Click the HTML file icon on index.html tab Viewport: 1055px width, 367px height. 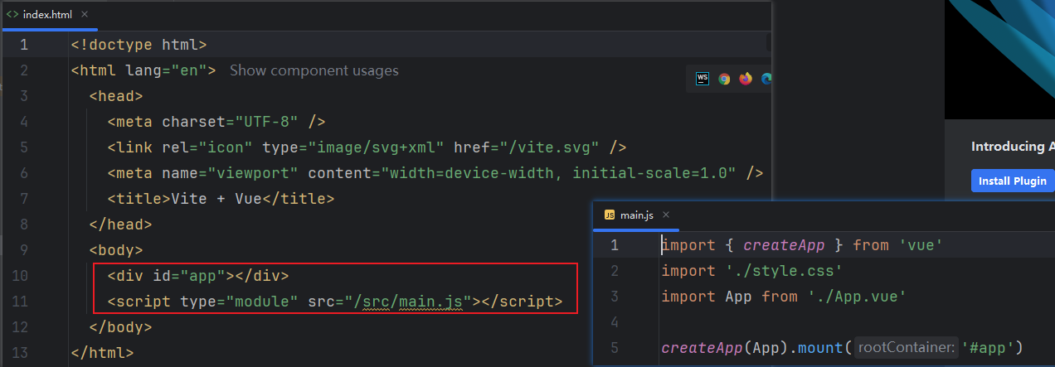coord(12,14)
